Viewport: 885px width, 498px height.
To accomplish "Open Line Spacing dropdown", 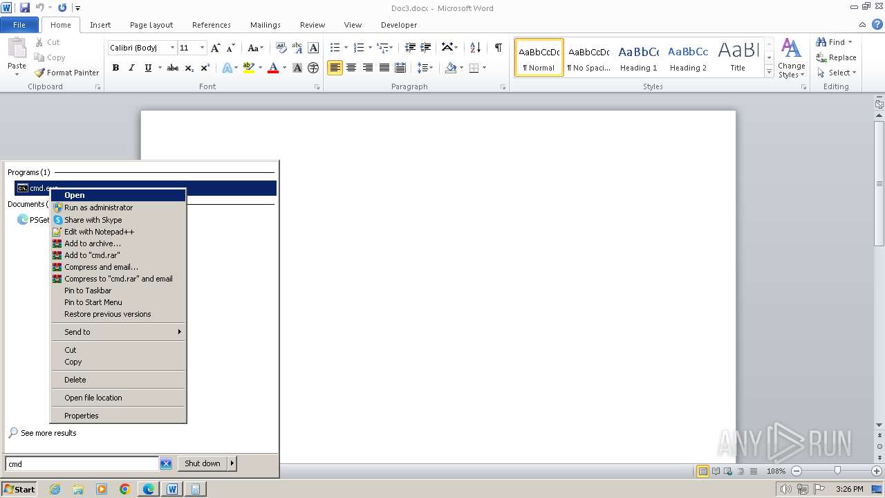I will [x=425, y=68].
